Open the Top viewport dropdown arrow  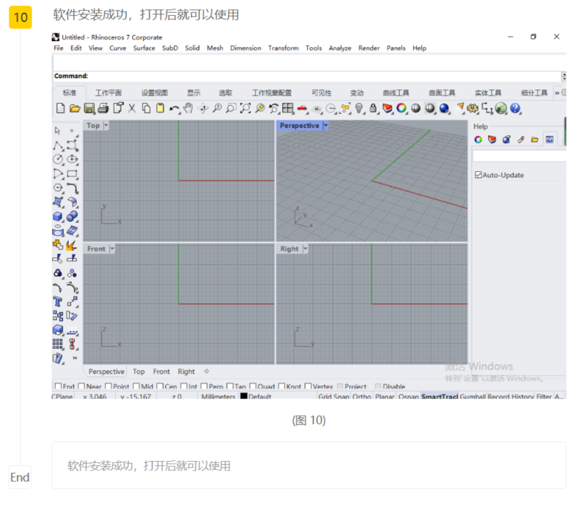[106, 126]
